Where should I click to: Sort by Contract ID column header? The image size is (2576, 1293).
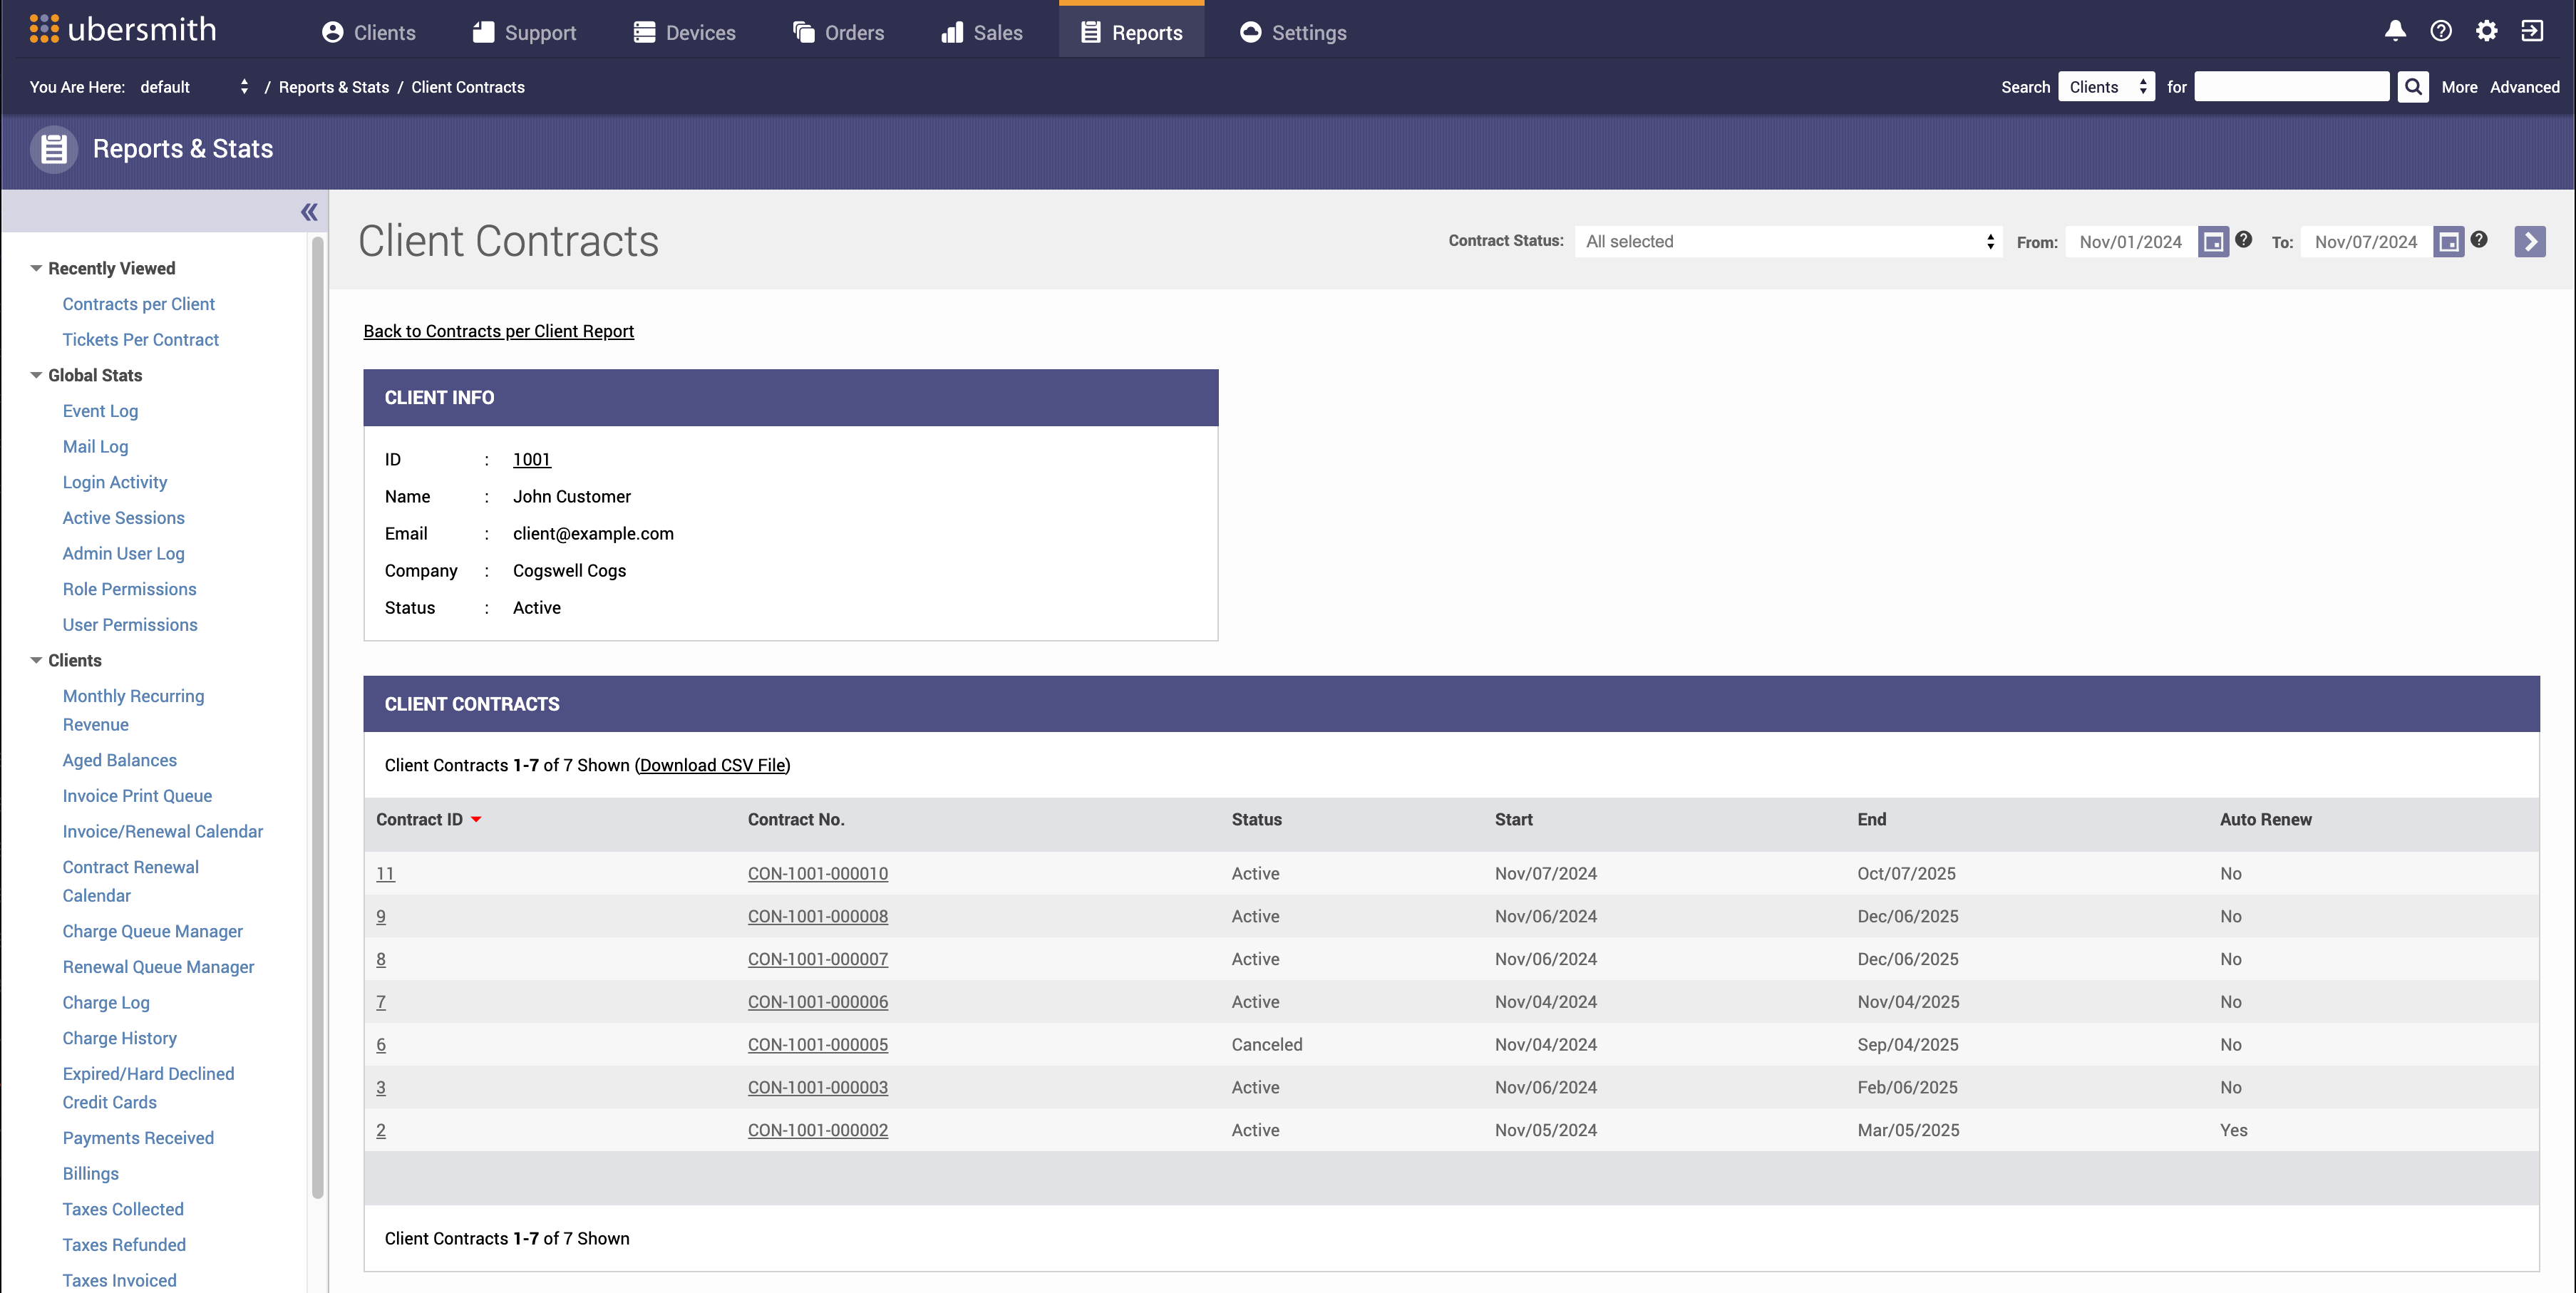tap(419, 819)
